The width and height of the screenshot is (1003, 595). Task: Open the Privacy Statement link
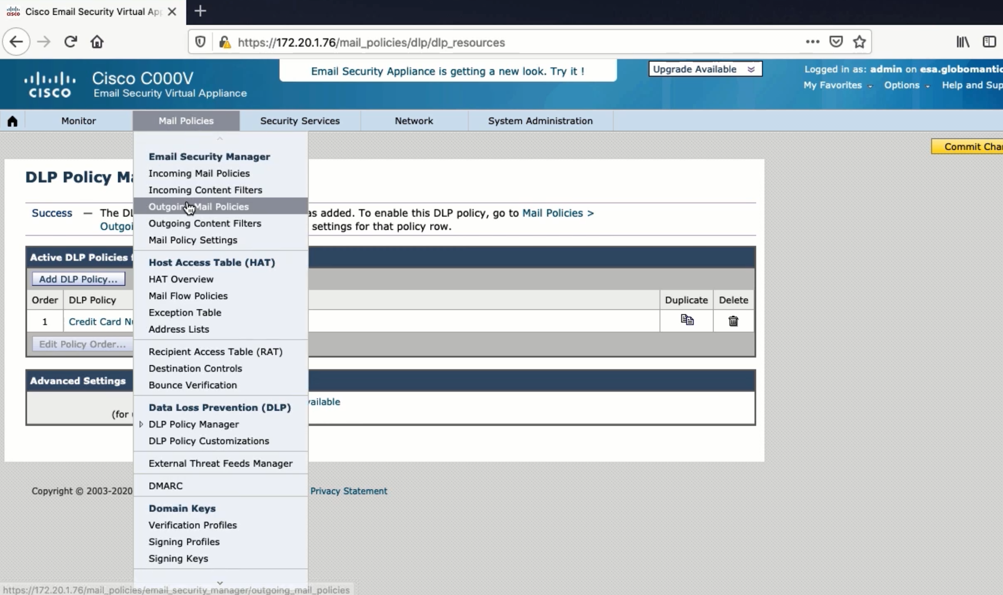(348, 491)
